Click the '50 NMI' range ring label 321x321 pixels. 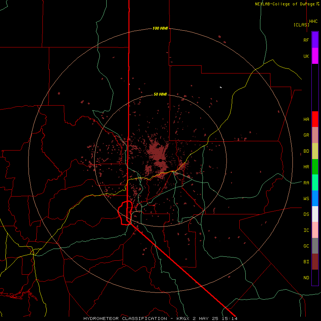160,95
